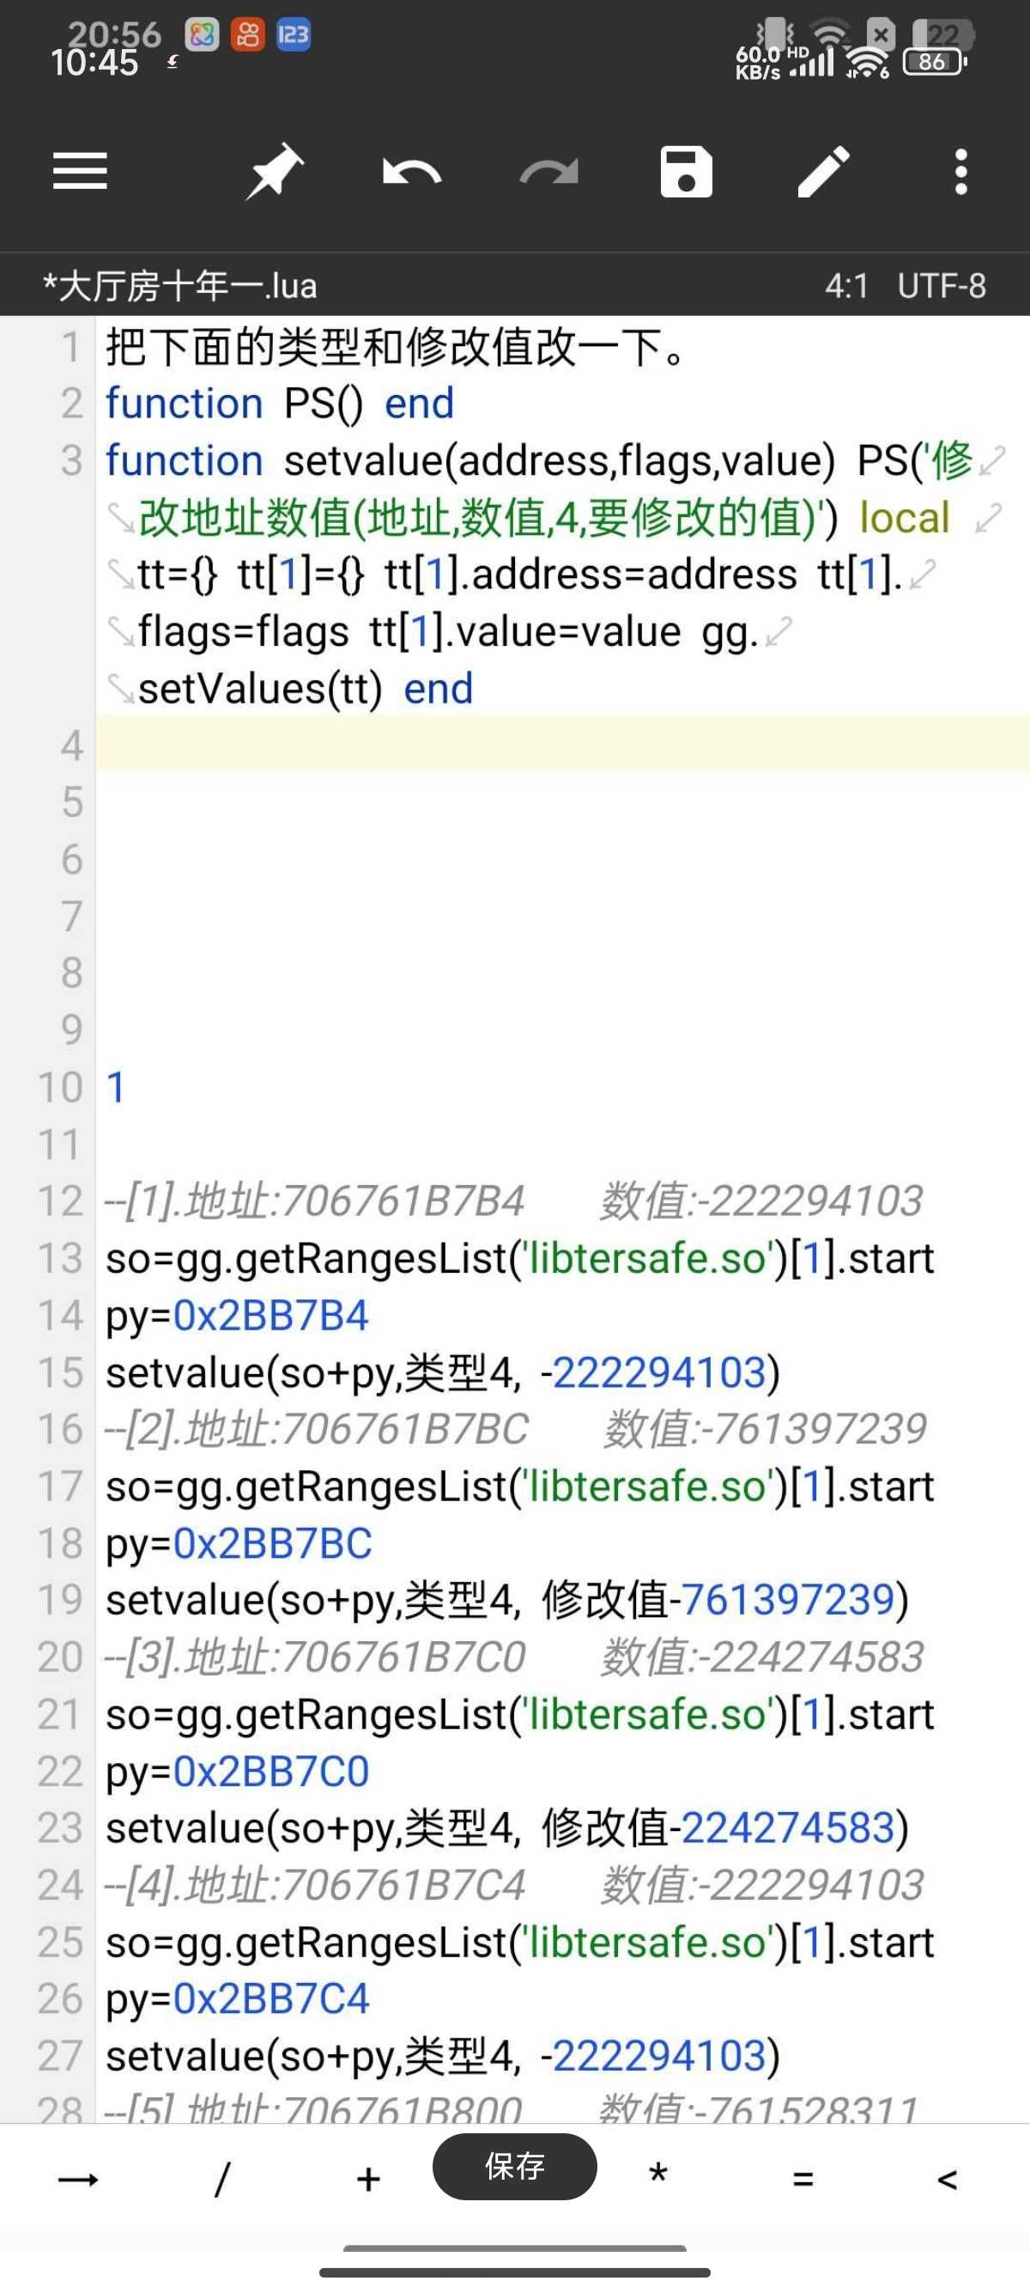
Task: Save file with floppy disk icon
Action: 686,171
